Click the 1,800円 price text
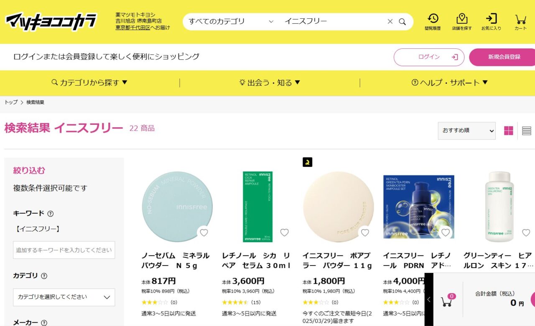The height and width of the screenshot is (326, 535). pos(329,281)
